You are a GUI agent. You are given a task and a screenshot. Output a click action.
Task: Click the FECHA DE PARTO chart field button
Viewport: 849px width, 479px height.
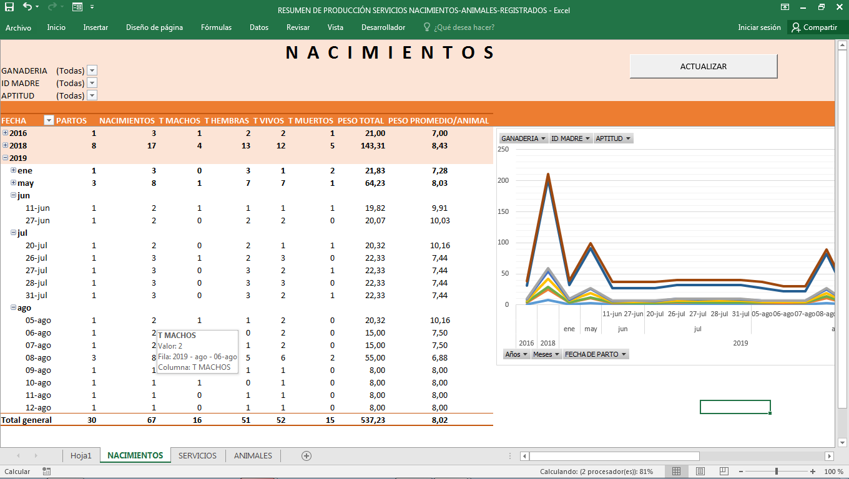(596, 354)
